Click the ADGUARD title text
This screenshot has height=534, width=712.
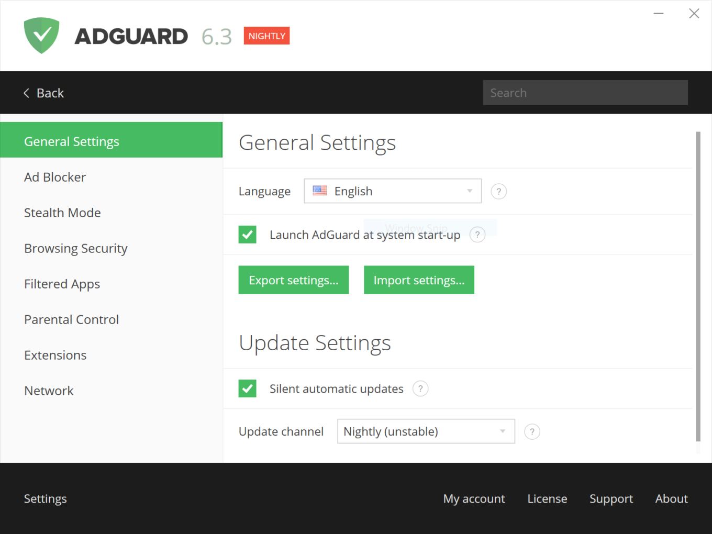click(131, 36)
